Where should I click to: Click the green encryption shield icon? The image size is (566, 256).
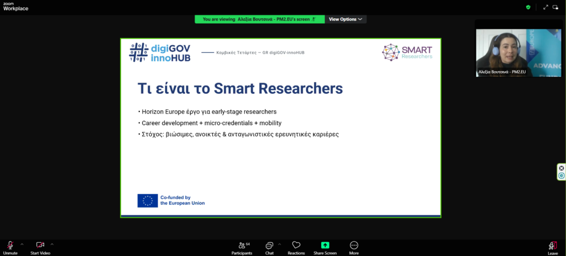pyautogui.click(x=528, y=7)
